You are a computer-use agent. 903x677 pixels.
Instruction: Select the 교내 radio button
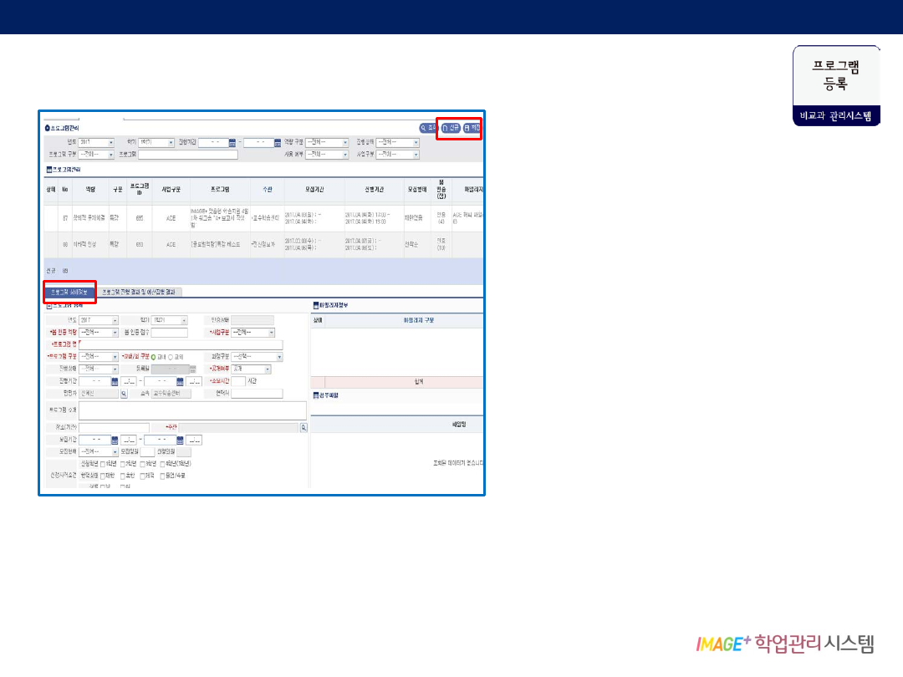(153, 357)
